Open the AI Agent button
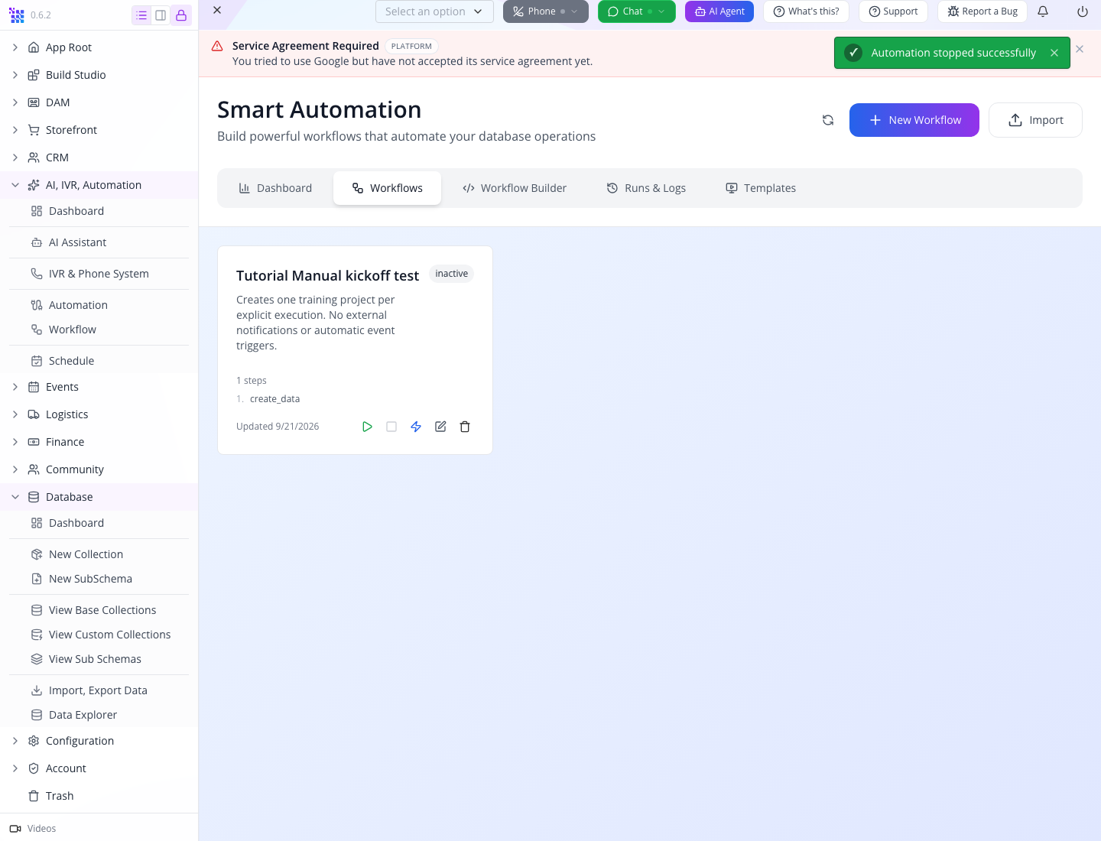The image size is (1101, 841). point(719,11)
